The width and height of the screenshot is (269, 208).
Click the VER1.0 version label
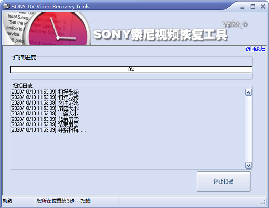[235, 24]
